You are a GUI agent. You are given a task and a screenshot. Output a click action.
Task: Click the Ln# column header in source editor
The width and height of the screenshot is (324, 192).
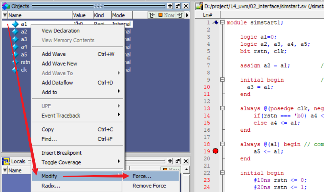pos(208,15)
